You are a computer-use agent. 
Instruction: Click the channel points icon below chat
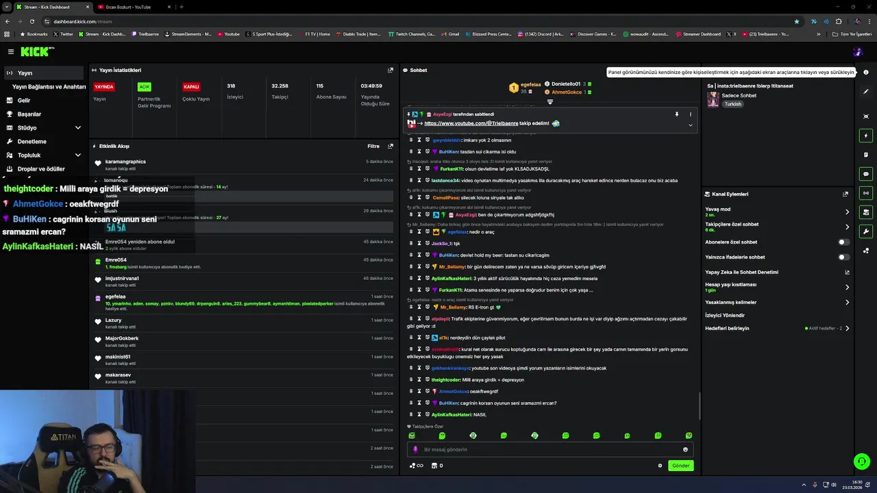[416, 466]
